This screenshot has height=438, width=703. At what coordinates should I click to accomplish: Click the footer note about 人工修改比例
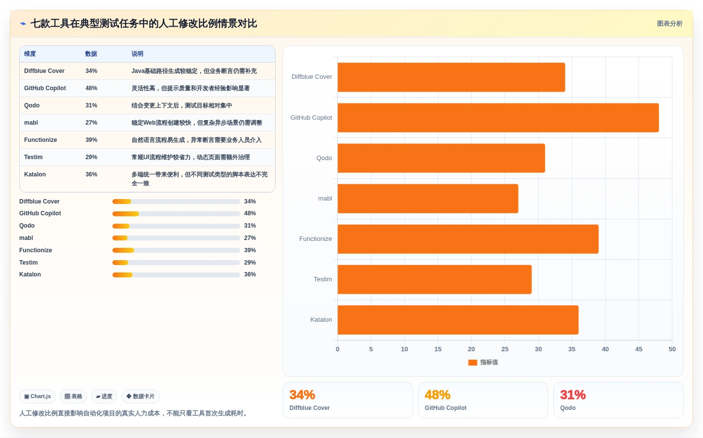[x=135, y=413]
